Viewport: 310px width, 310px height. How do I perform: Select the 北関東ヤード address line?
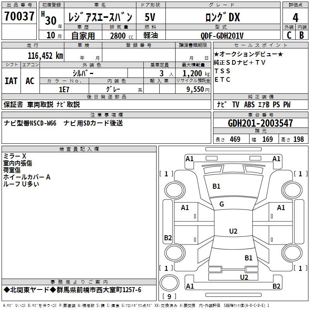pos(72,290)
